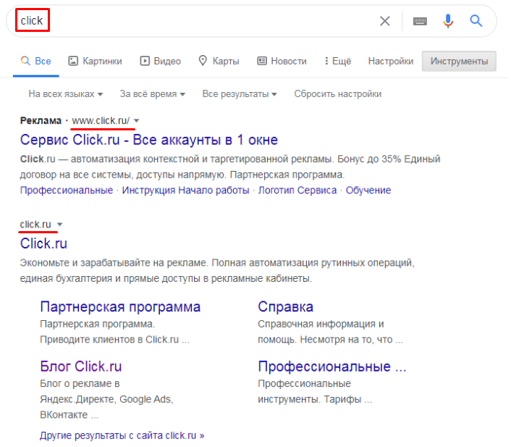Open the Карты tab
The width and height of the screenshot is (511, 447).
point(219,61)
